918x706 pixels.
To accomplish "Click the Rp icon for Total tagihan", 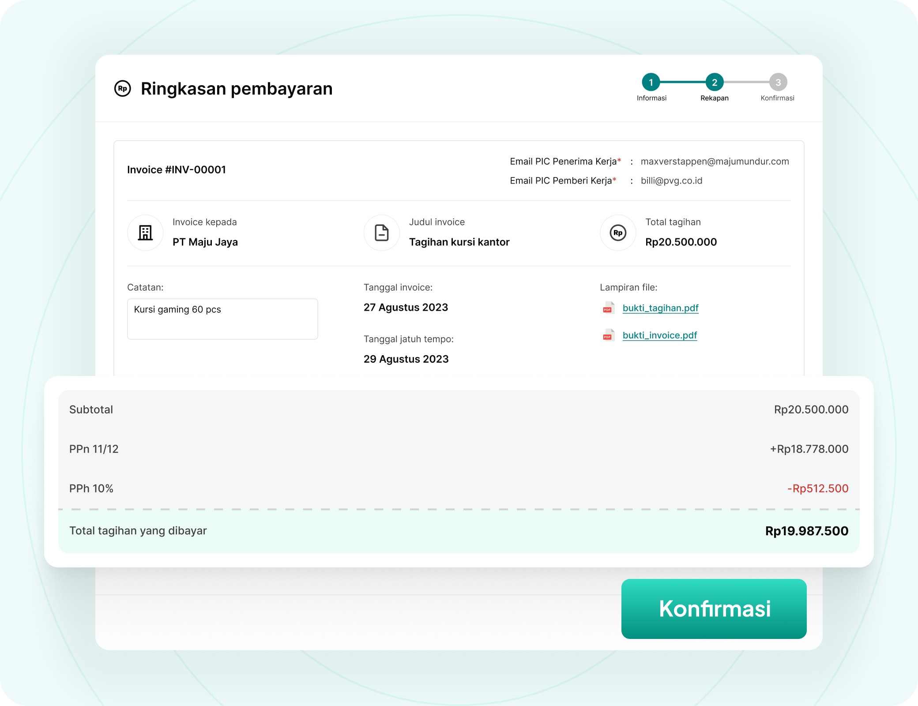I will 618,233.
